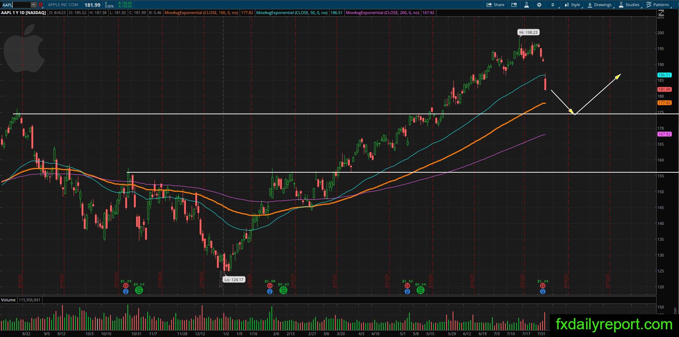Click the red 181.99 price axis bubble
The width and height of the screenshot is (679, 337).
664,89
